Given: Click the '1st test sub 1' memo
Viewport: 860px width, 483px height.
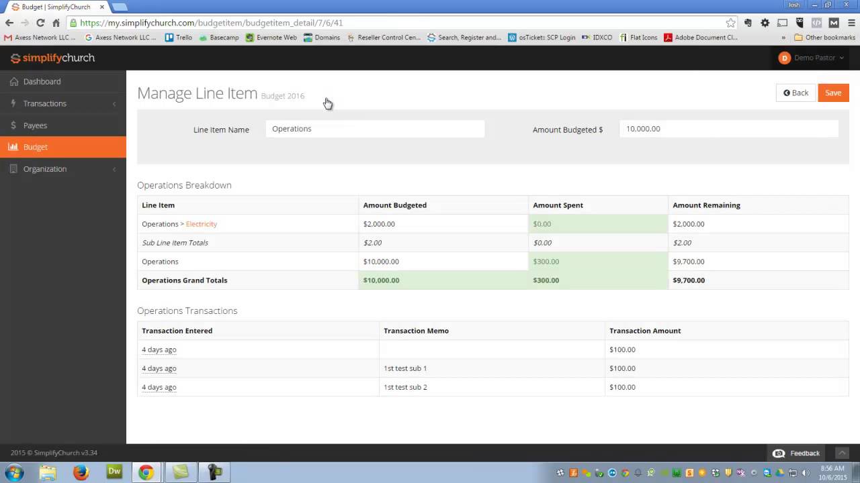Looking at the screenshot, I should click(x=405, y=368).
